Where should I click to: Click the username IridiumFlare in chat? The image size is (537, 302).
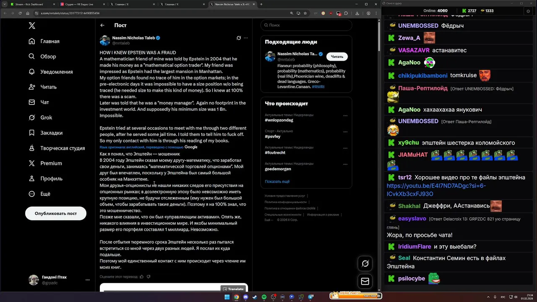click(x=415, y=247)
